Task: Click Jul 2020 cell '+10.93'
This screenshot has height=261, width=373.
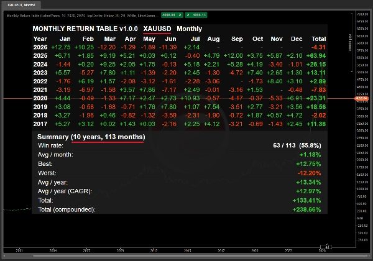Action: 190,98
